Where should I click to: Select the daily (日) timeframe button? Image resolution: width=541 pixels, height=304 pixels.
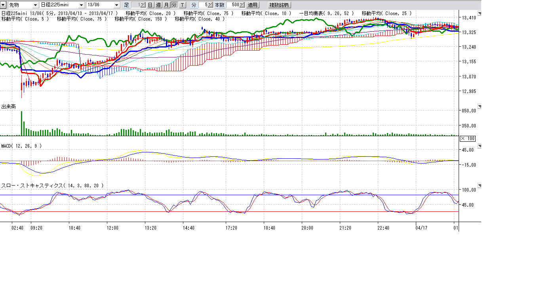(150, 5)
